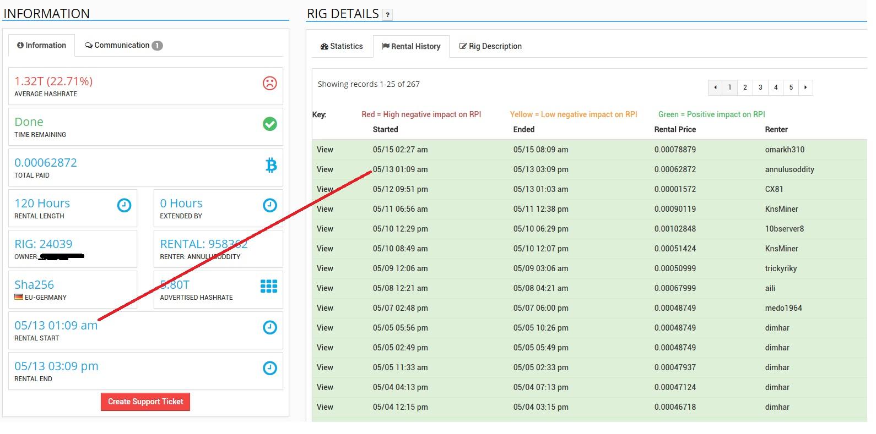This screenshot has height=434, width=876.
Task: View the dimhar rental started 05/04 04:13 pm
Action: coord(325,387)
